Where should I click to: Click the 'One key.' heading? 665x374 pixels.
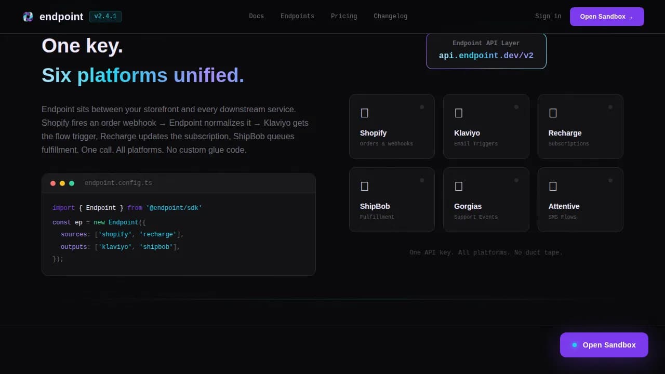[82, 46]
